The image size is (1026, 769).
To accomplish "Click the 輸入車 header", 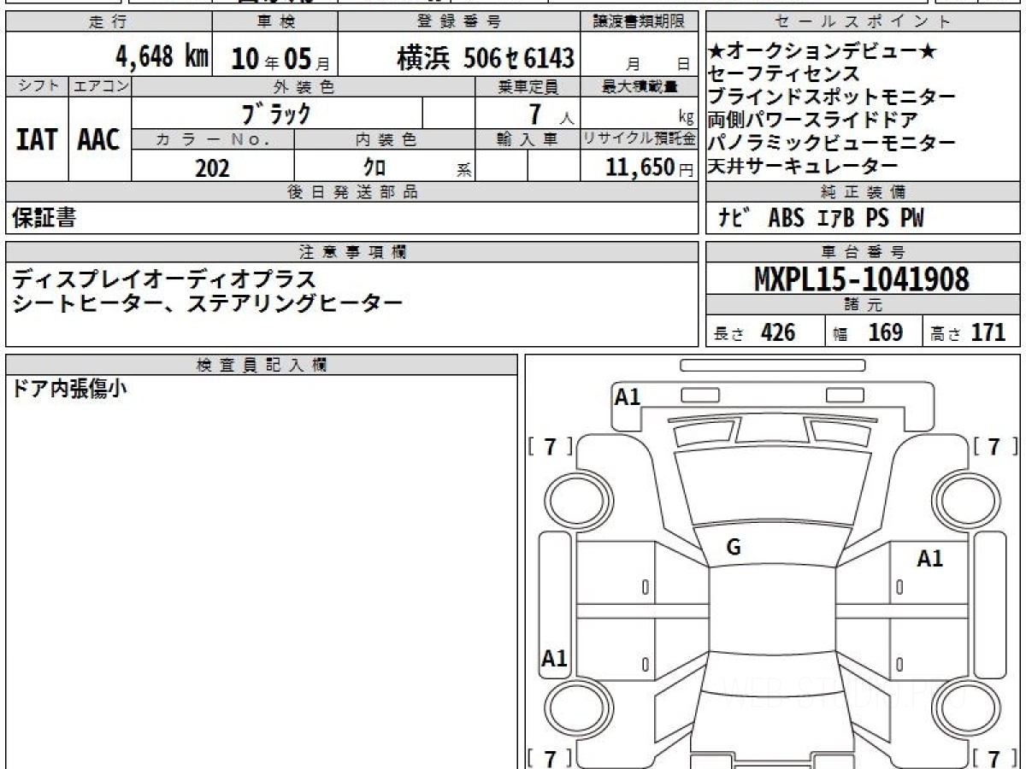I will pyautogui.click(x=528, y=139).
